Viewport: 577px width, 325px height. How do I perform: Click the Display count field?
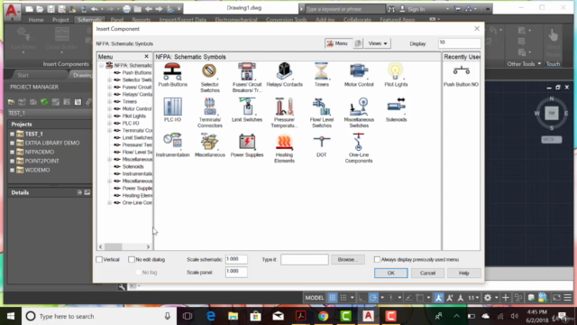459,43
